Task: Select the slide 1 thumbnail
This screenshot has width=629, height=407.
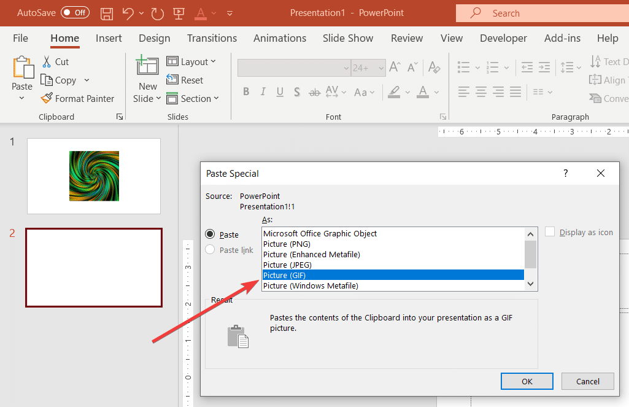Action: pyautogui.click(x=94, y=176)
